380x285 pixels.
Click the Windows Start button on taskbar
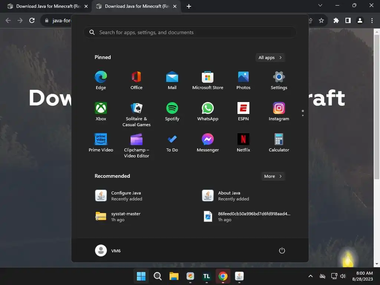(x=141, y=276)
